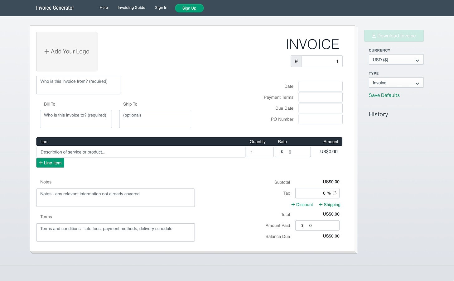Select the item description field
The width and height of the screenshot is (454, 281).
point(141,152)
